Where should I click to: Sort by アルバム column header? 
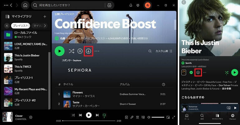tap(125, 84)
